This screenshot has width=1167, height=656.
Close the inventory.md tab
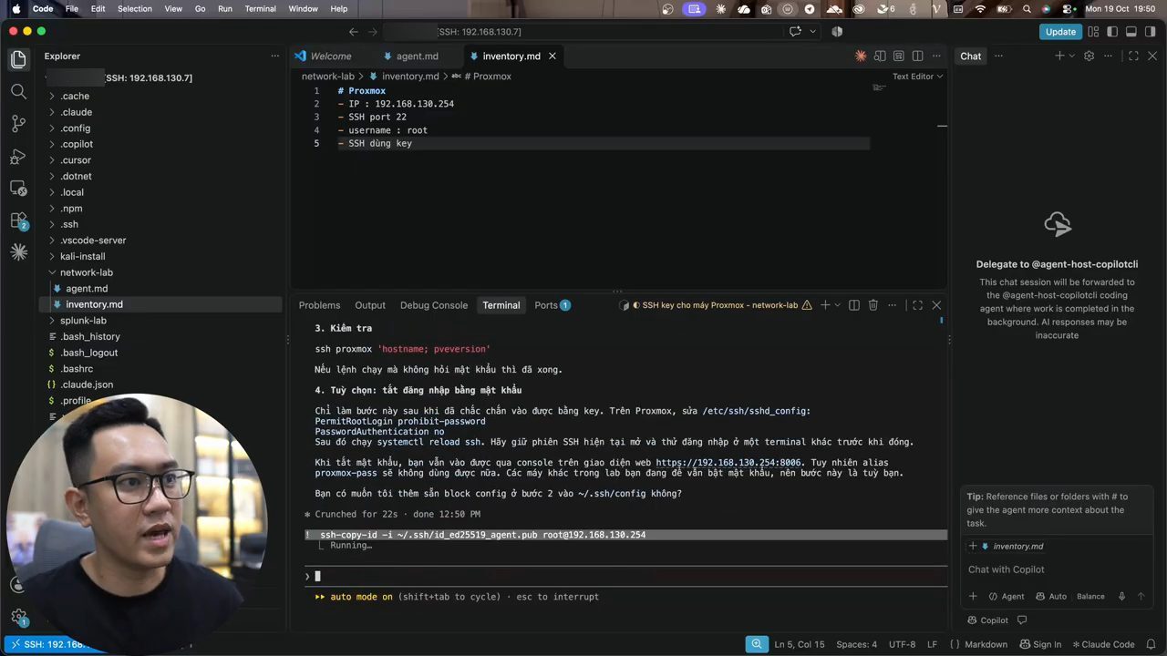[552, 56]
